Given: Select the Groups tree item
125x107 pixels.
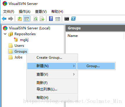Looking at the screenshot, I should (21, 51).
